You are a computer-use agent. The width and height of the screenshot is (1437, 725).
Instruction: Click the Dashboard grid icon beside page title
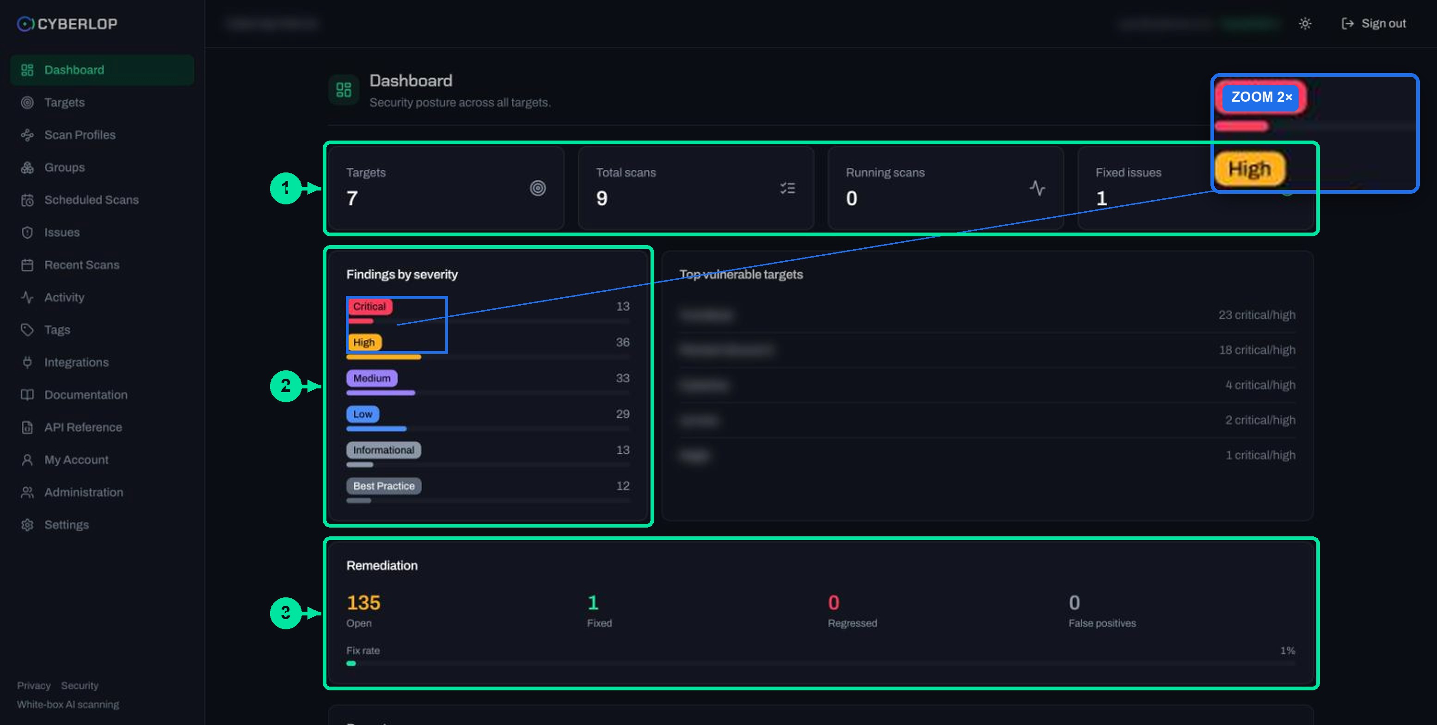[344, 90]
